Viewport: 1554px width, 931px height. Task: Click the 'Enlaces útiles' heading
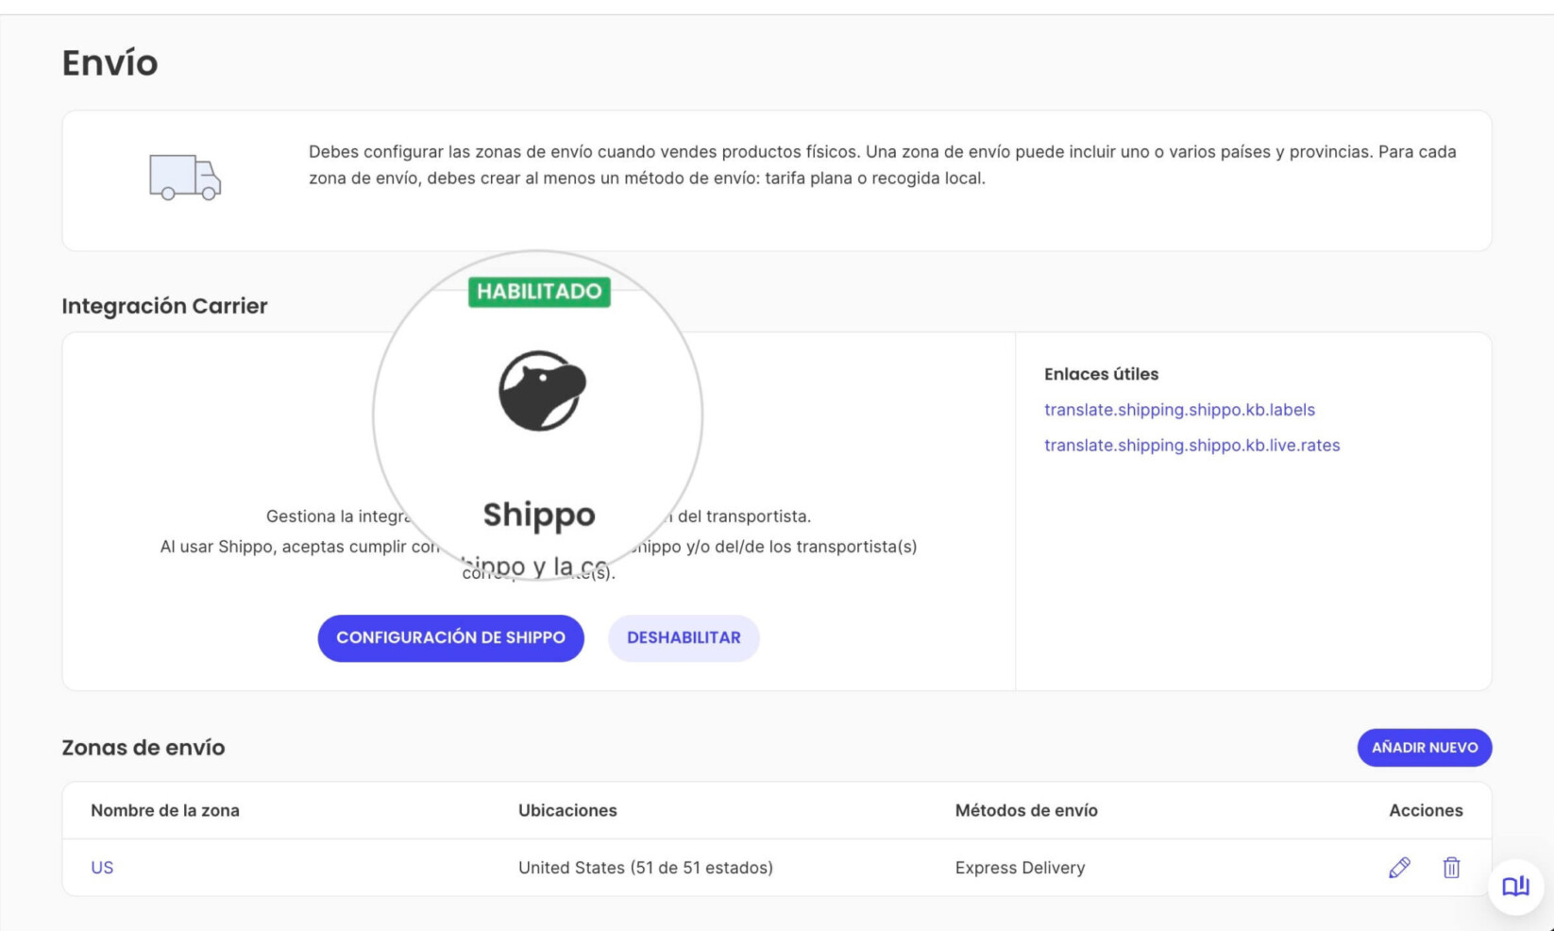(1101, 374)
